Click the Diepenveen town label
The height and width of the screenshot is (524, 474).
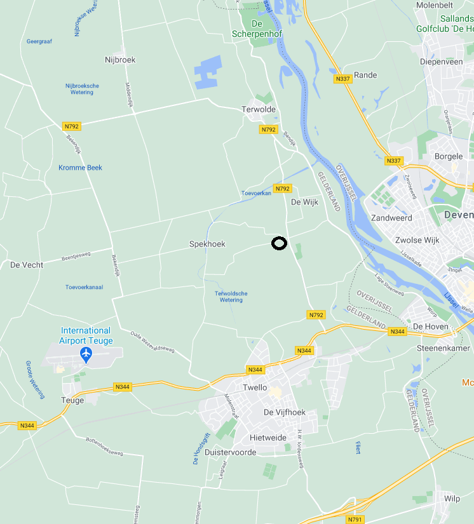[x=441, y=62]
